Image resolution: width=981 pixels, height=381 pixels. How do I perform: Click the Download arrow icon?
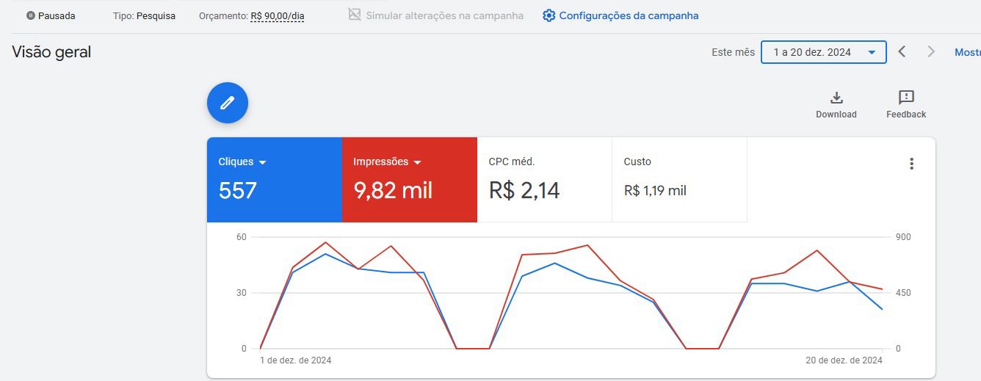coord(836,98)
